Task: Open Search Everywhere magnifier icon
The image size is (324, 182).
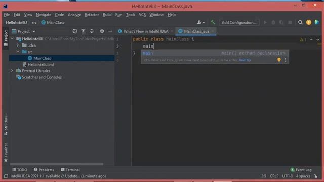Action: [300, 22]
